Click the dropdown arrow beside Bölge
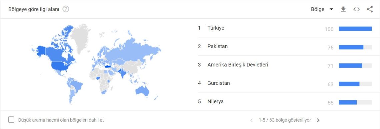This screenshot has height=129, width=380. [x=331, y=9]
